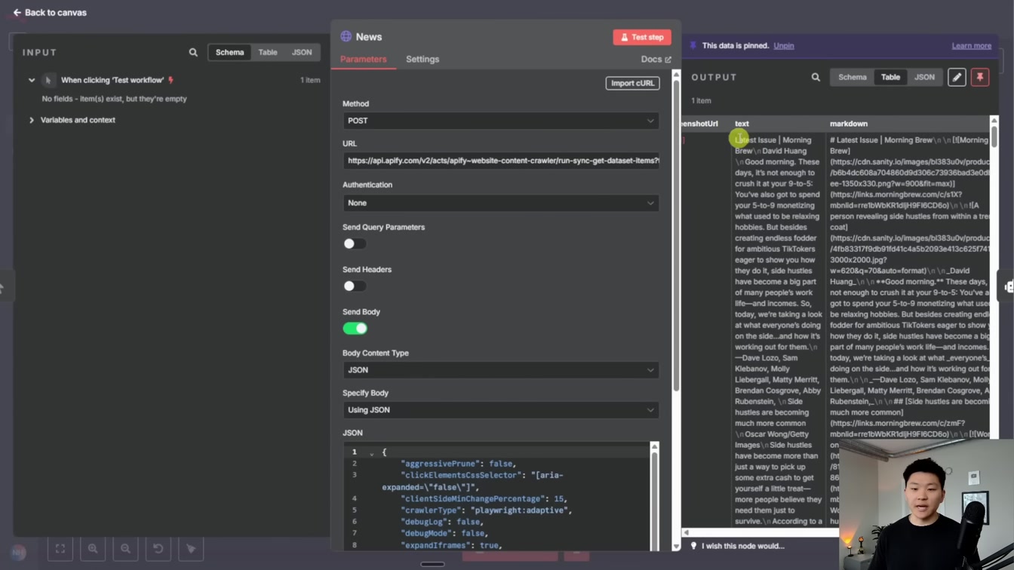1014x570 pixels.
Task: Click the fit view canvas icon
Action: pos(60,549)
